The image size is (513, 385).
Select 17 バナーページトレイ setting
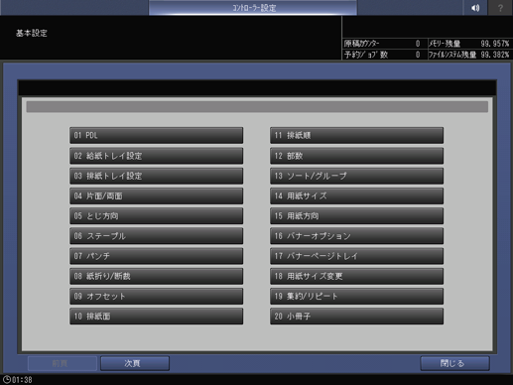357,256
